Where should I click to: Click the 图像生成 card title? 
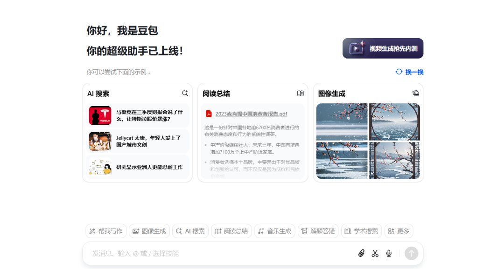(332, 94)
